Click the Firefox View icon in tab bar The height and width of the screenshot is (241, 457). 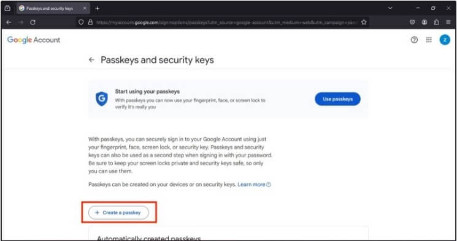point(7,9)
